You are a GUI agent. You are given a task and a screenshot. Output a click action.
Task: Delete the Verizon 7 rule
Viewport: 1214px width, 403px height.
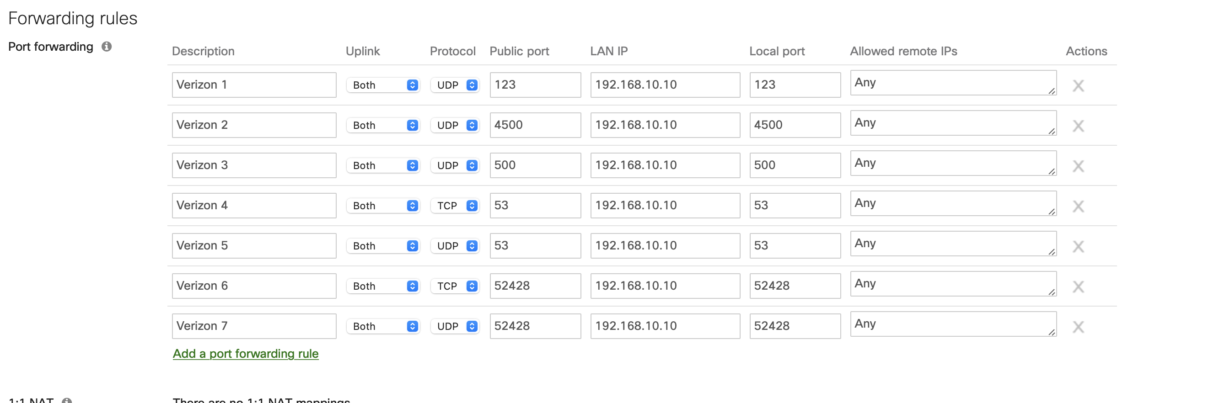click(x=1079, y=326)
